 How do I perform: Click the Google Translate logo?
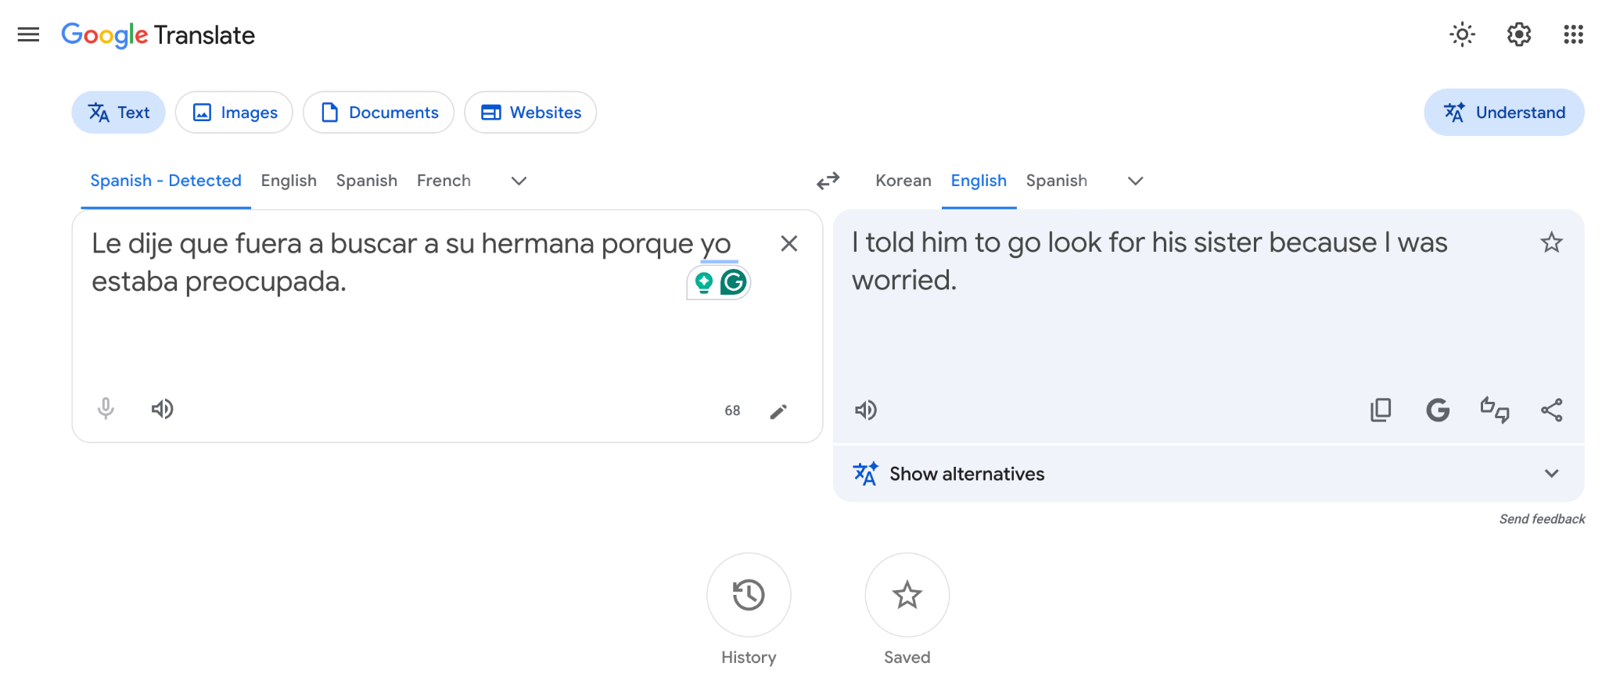158,35
